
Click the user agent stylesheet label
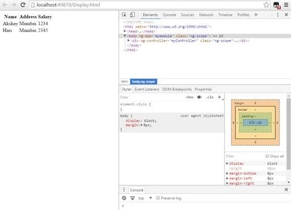click(x=202, y=116)
